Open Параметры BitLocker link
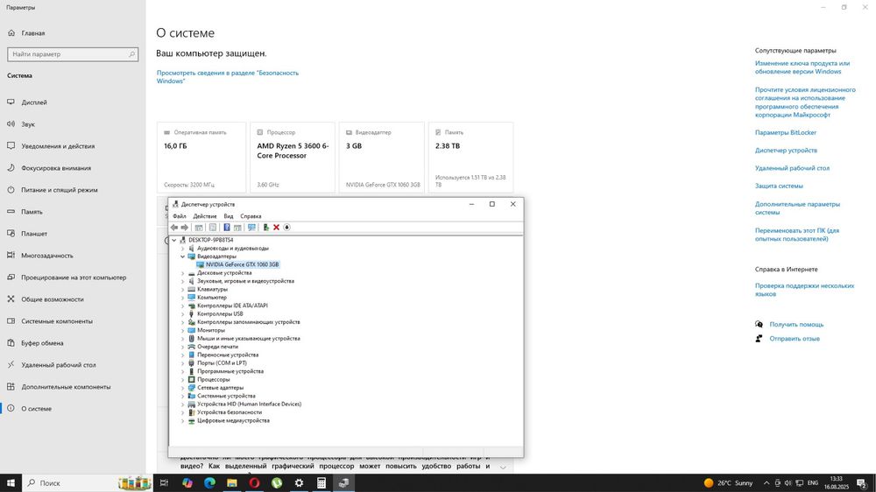Screen dimensions: 876x492 [786, 132]
